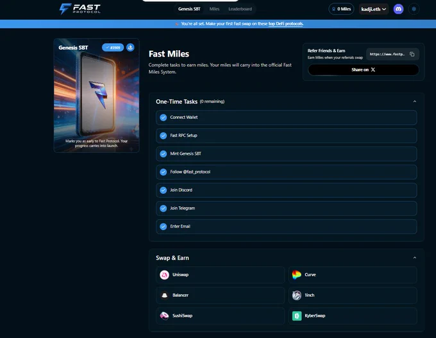436x338 pixels.
Task: Open the KyberSwap swap card
Action: click(353, 316)
